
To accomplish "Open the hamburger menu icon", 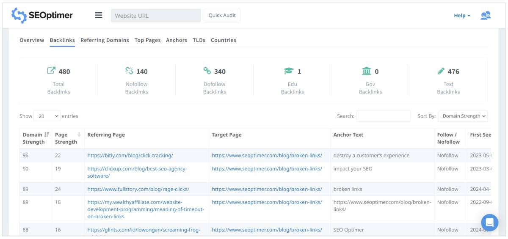I will point(99,16).
